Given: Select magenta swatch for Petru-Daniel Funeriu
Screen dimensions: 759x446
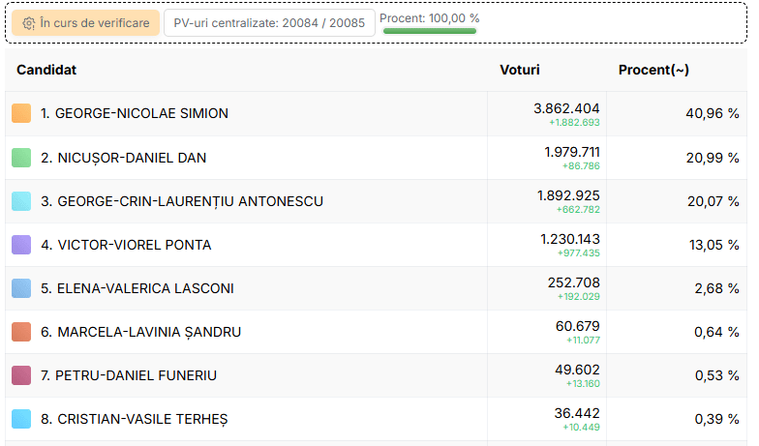Looking at the screenshot, I should point(21,375).
